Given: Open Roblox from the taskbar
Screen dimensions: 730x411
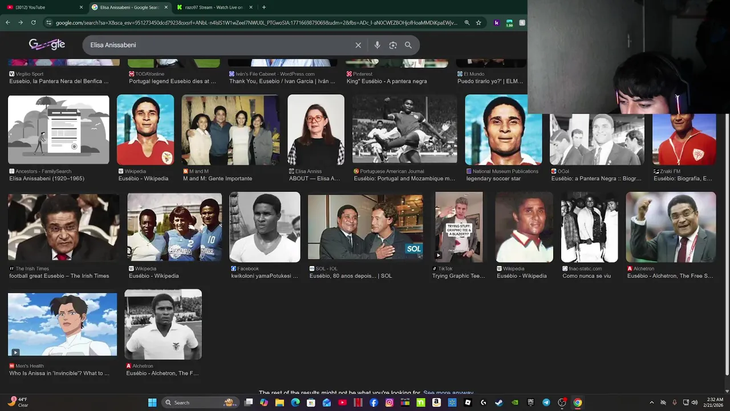Looking at the screenshot, I should click(468, 402).
